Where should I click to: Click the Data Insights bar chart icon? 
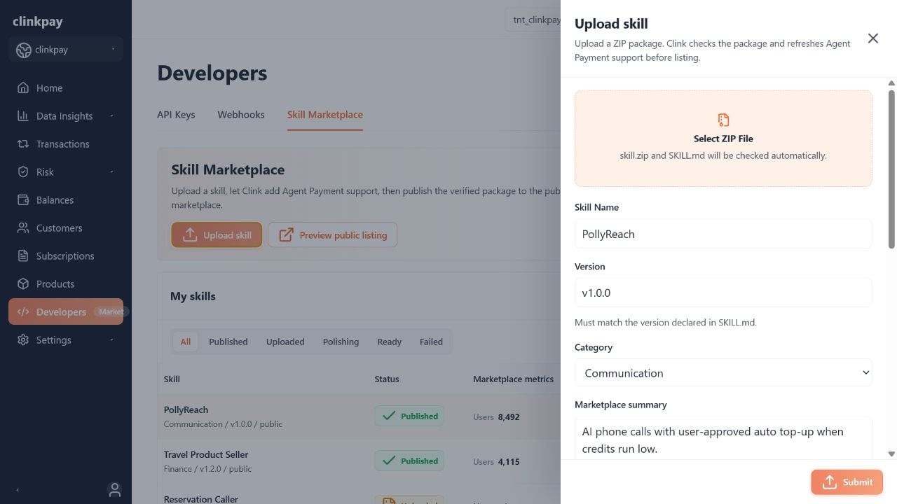pos(23,116)
